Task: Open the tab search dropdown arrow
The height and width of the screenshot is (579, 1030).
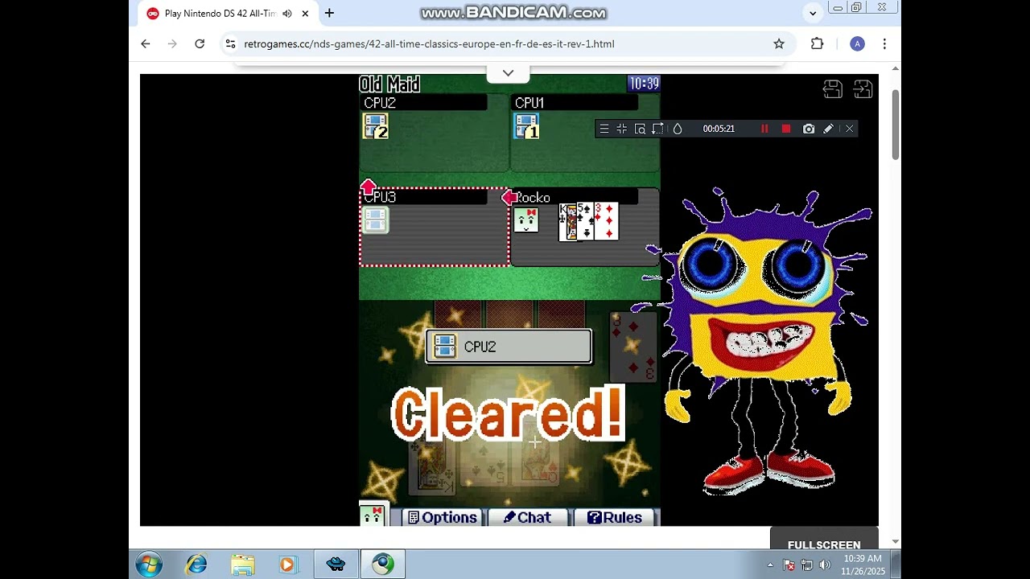Action: pyautogui.click(x=813, y=13)
